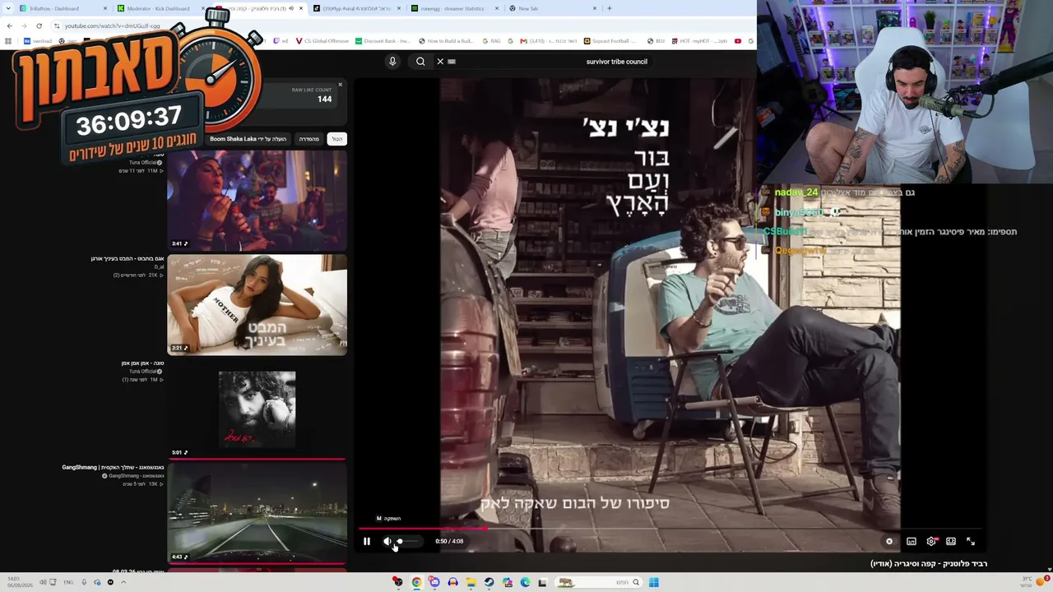Viewport: 1053px width, 592px height.
Task: Open the HOT - myHOT bookmark
Action: pos(699,41)
